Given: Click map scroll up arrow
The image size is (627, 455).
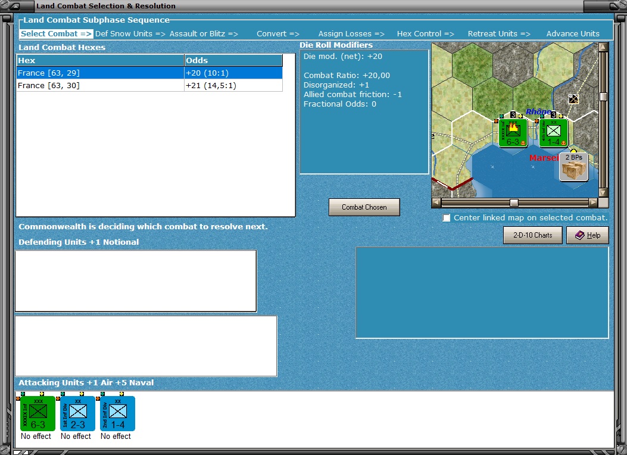Looking at the screenshot, I should point(603,47).
